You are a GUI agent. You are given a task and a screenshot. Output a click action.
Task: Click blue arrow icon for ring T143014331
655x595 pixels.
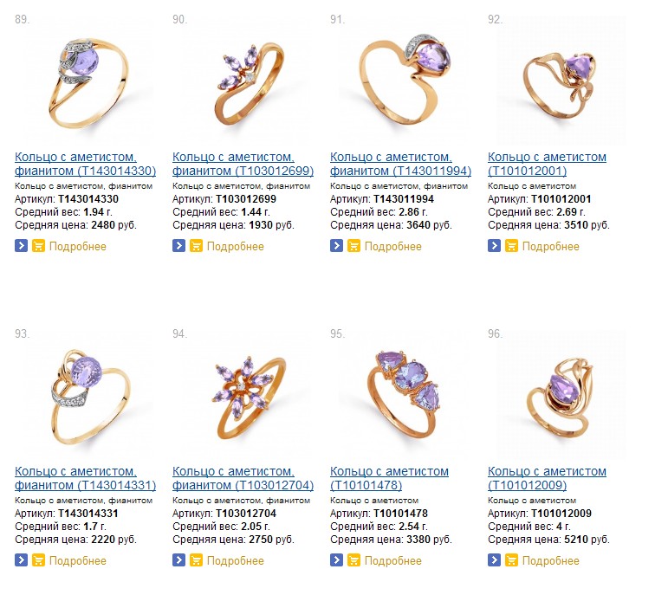tap(22, 560)
